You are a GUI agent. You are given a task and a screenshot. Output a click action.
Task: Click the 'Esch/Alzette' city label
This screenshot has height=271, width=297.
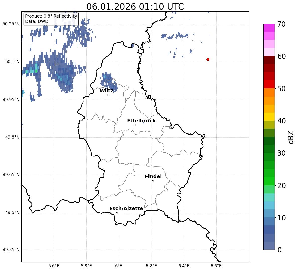point(126,208)
